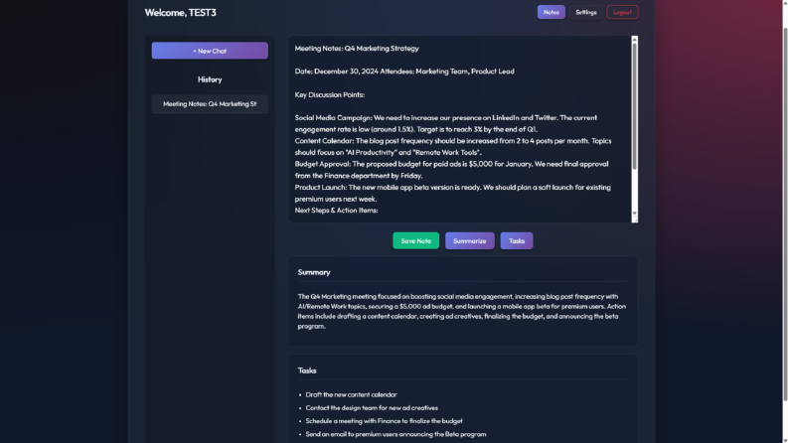Open the Settings page
Screen dimensions: 788x443
[x=585, y=12]
